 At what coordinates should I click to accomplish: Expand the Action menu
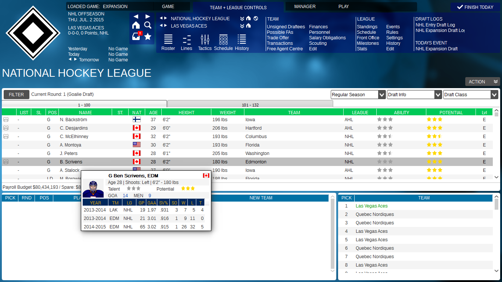point(483,82)
